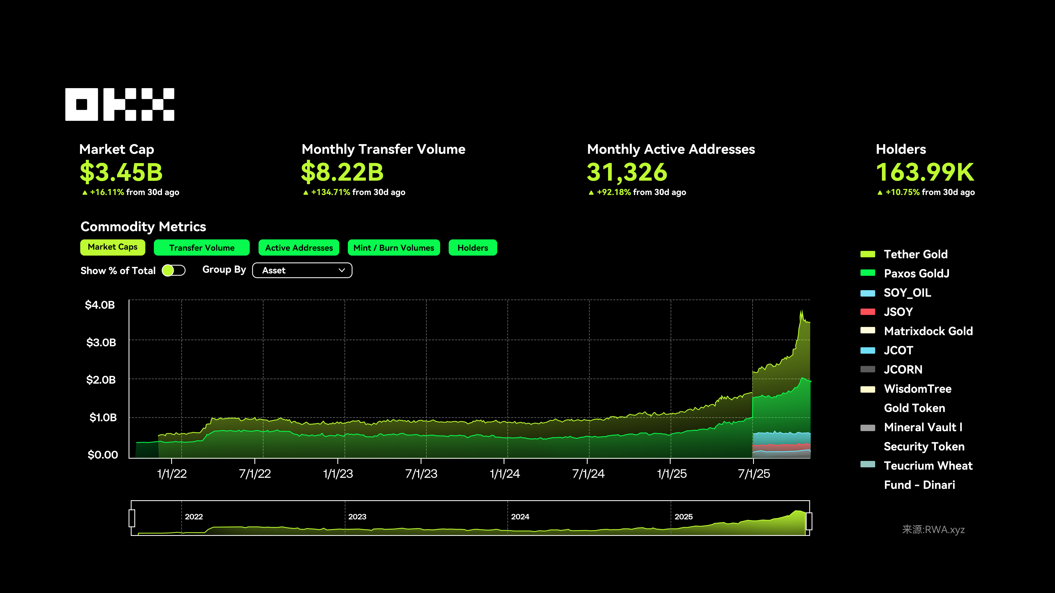Open the Group By Asset dropdown
This screenshot has height=593, width=1055.
[x=302, y=270]
